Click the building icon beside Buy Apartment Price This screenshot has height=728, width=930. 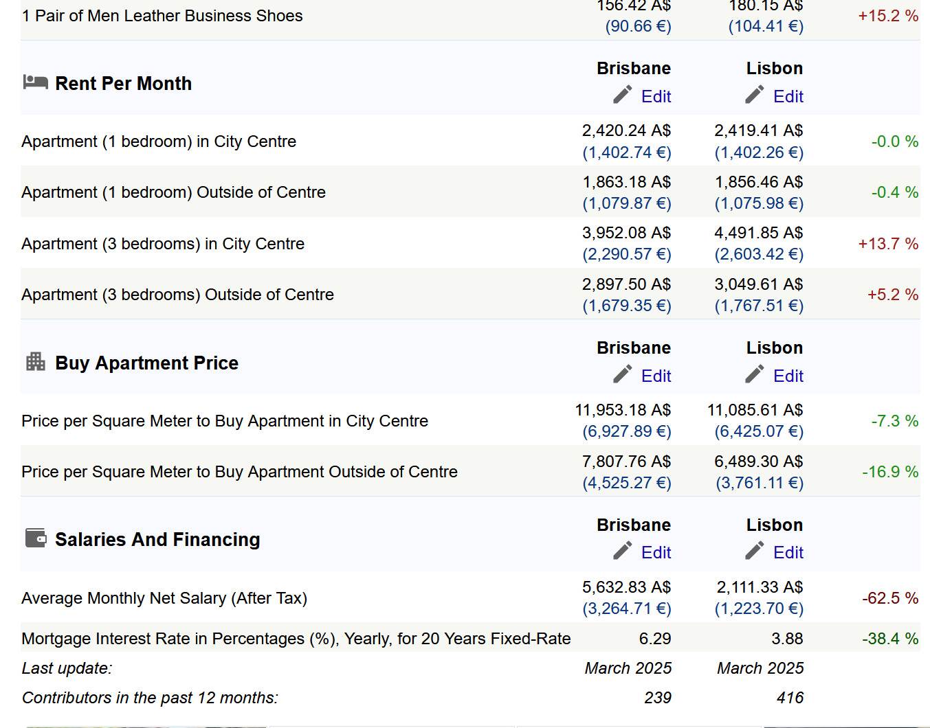[36, 361]
